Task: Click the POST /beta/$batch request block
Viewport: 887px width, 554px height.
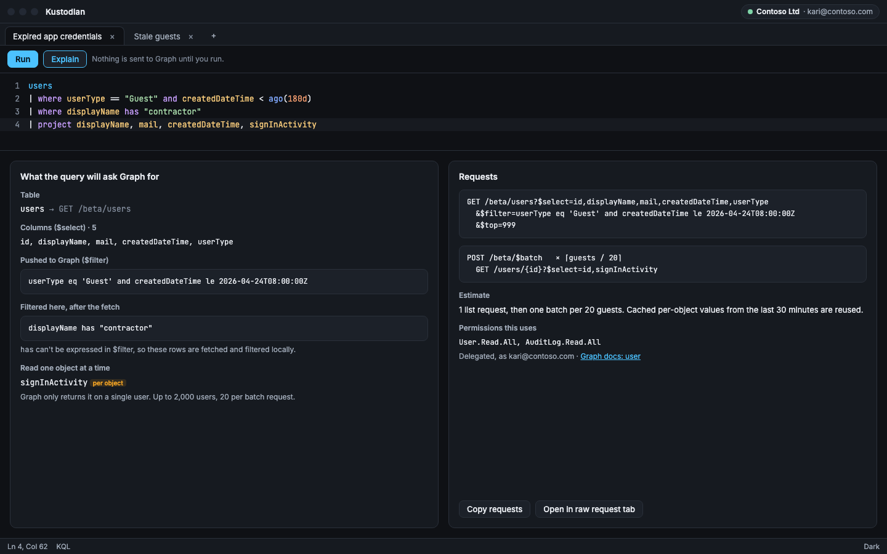Action: coord(663,264)
